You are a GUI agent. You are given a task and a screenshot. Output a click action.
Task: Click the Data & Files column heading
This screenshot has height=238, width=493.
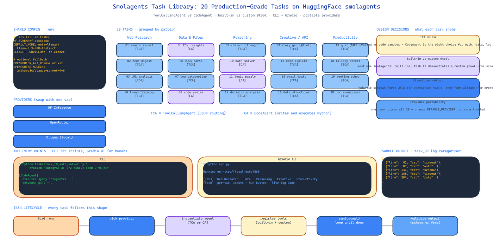click(191, 38)
